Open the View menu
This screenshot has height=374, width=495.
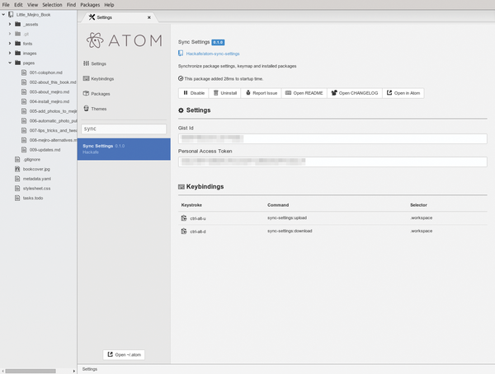pos(32,5)
